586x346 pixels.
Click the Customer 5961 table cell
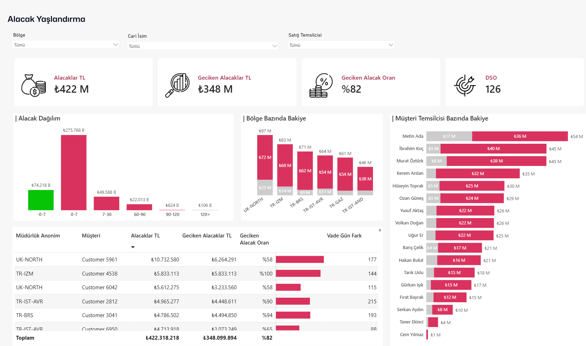[x=100, y=260]
